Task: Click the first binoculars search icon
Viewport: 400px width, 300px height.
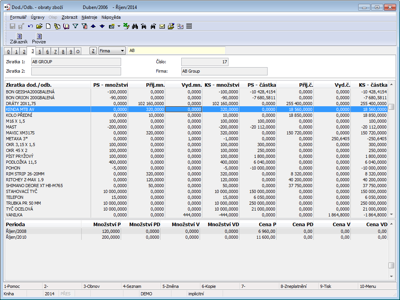Action: point(135,26)
